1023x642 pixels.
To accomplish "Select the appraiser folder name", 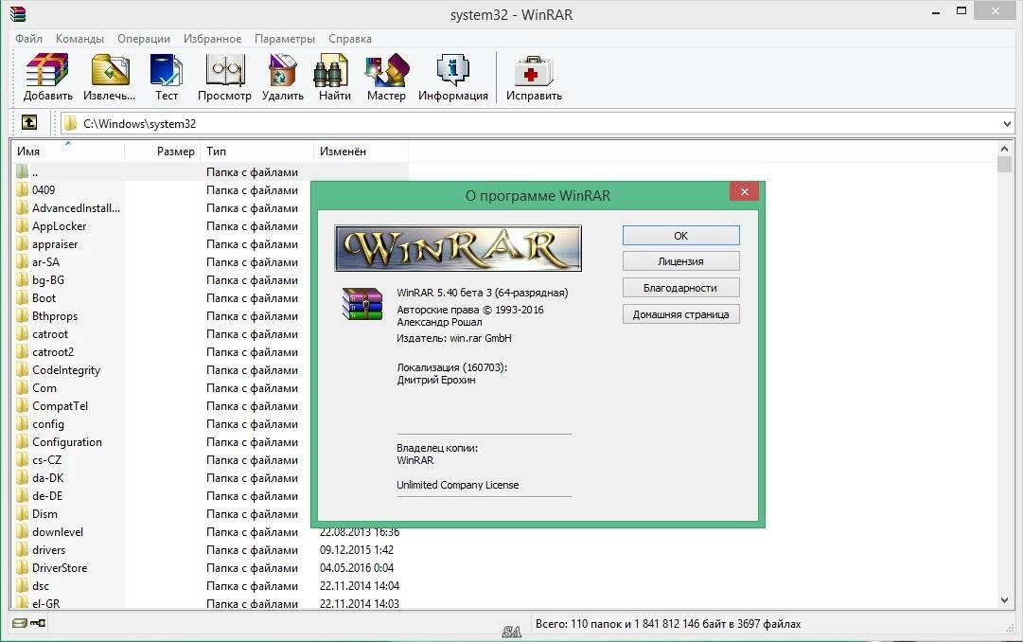I will point(55,244).
